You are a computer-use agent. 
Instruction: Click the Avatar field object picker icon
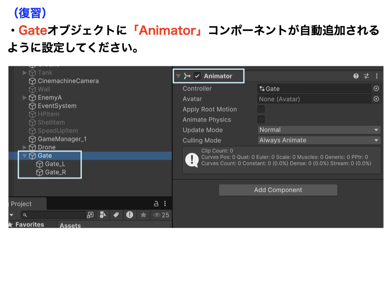pos(376,99)
